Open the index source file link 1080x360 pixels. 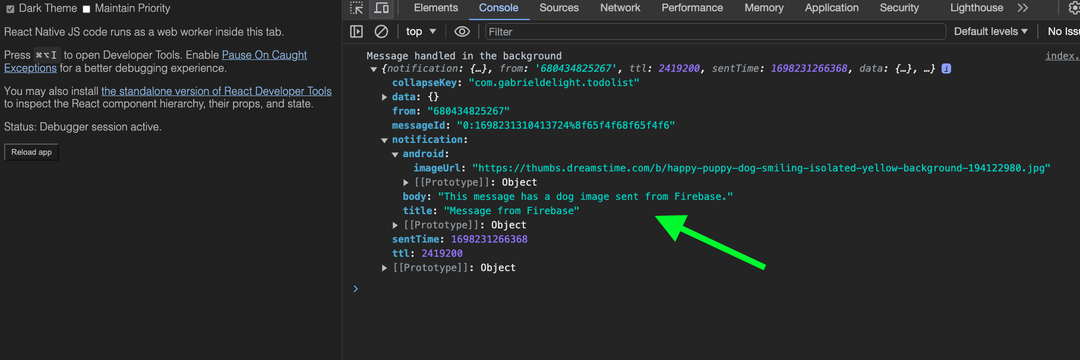tap(1062, 56)
